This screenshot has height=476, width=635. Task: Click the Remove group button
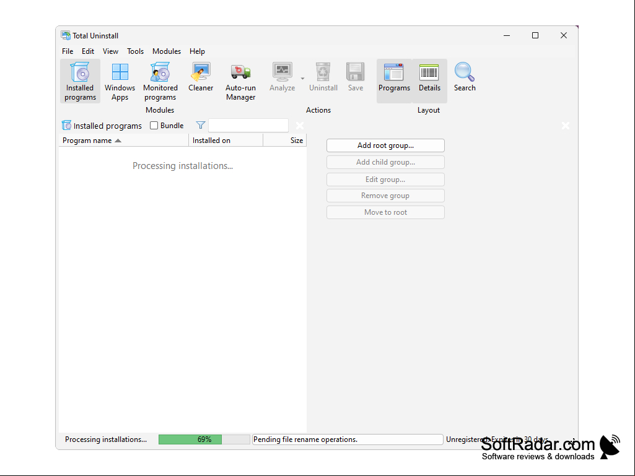pos(385,196)
